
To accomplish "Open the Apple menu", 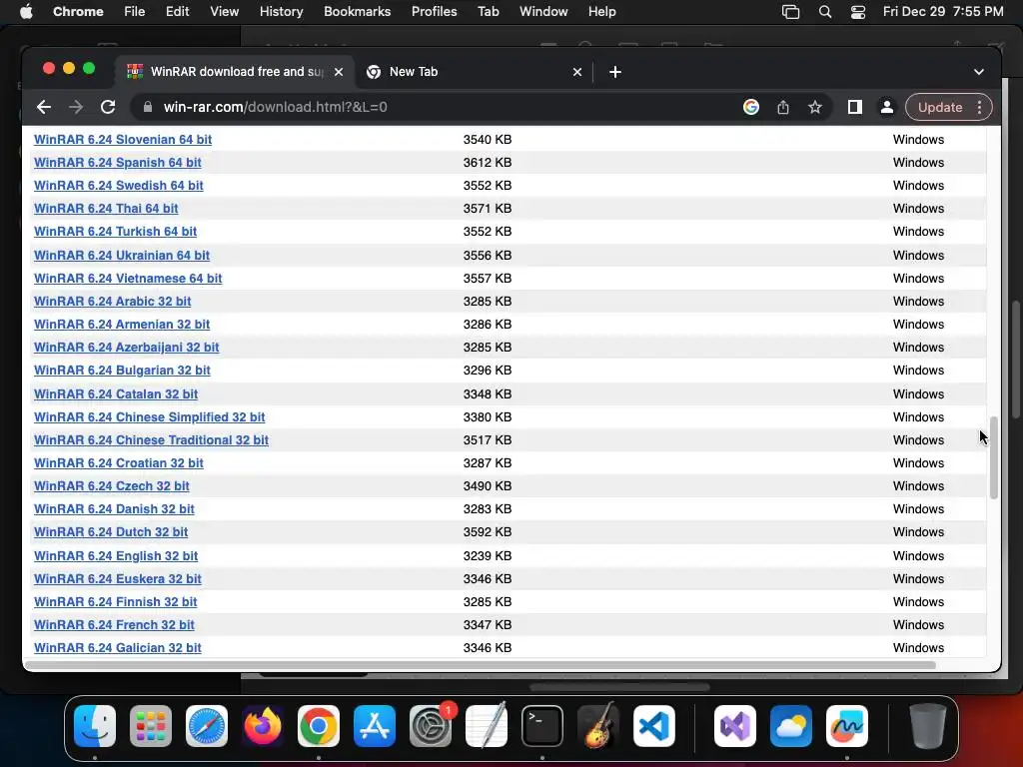I will pyautogui.click(x=26, y=12).
